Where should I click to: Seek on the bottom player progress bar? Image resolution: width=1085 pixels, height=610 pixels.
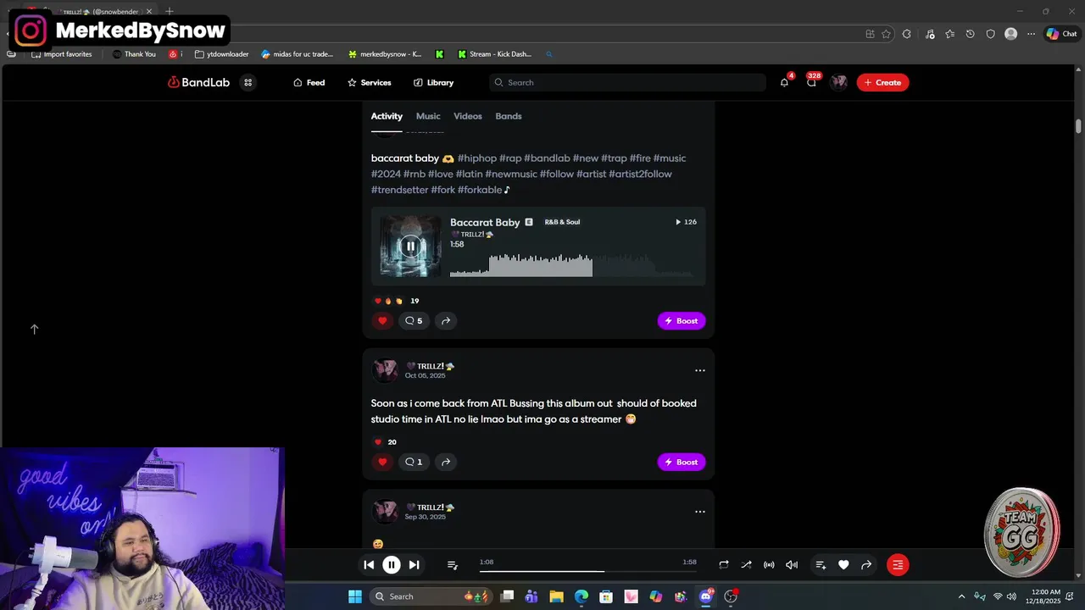587,571
